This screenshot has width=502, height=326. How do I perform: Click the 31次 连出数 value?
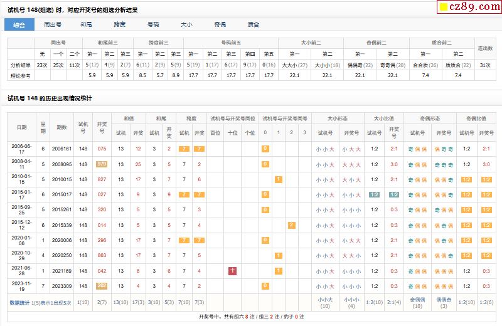pyautogui.click(x=485, y=65)
